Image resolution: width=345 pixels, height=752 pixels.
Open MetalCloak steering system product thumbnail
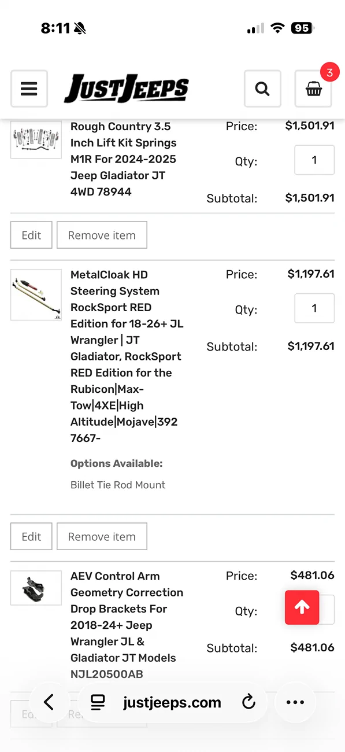click(36, 295)
